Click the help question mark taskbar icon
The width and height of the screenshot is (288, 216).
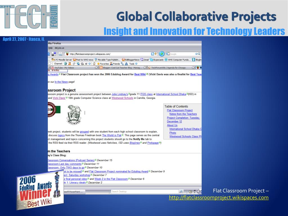tap(190, 192)
